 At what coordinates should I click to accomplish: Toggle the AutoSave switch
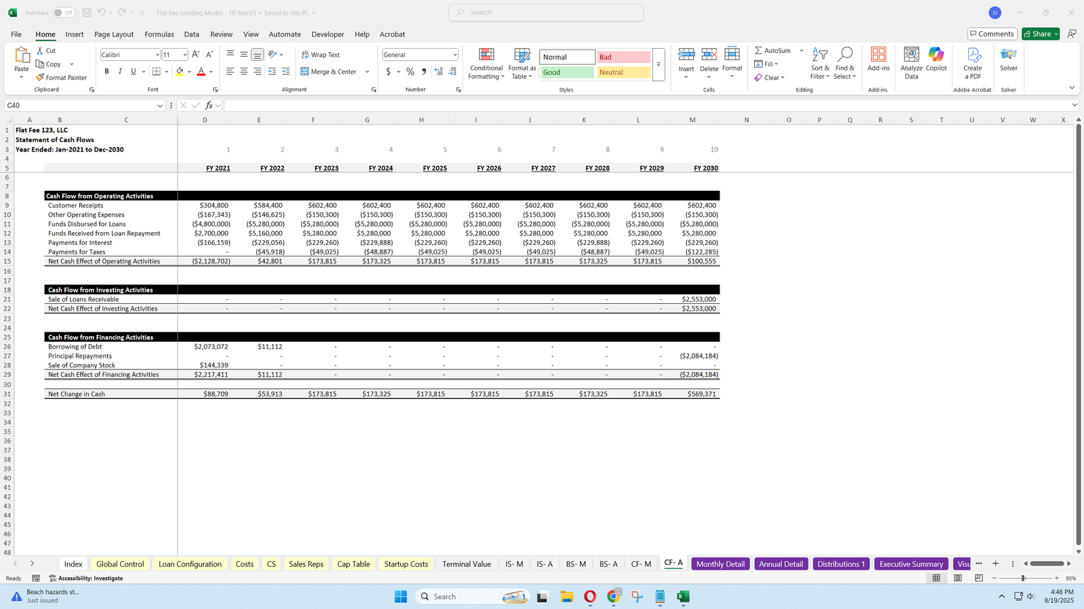[64, 13]
